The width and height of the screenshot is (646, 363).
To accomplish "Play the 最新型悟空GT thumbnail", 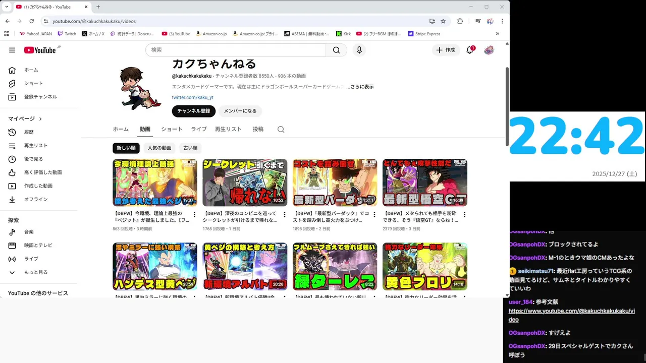I will point(425,183).
